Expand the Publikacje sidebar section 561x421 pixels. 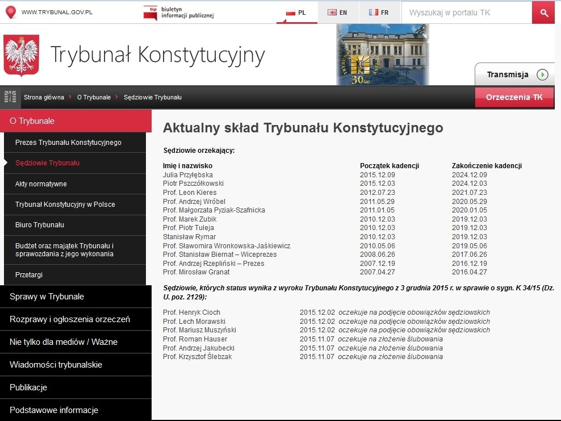[28, 387]
